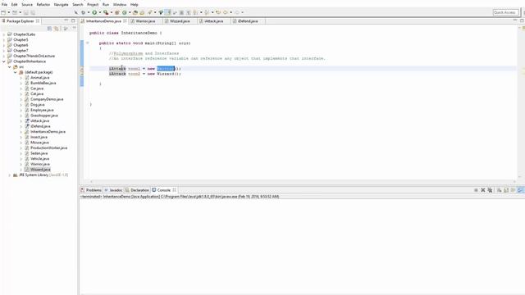Click the Save icon in main toolbar

click(x=25, y=12)
